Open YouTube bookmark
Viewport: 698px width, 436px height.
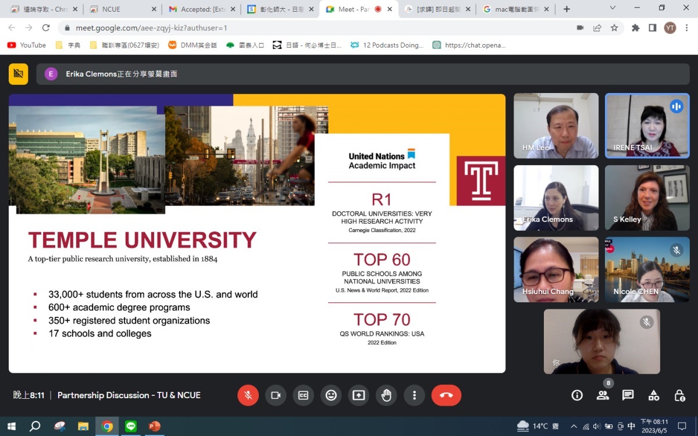[27, 45]
